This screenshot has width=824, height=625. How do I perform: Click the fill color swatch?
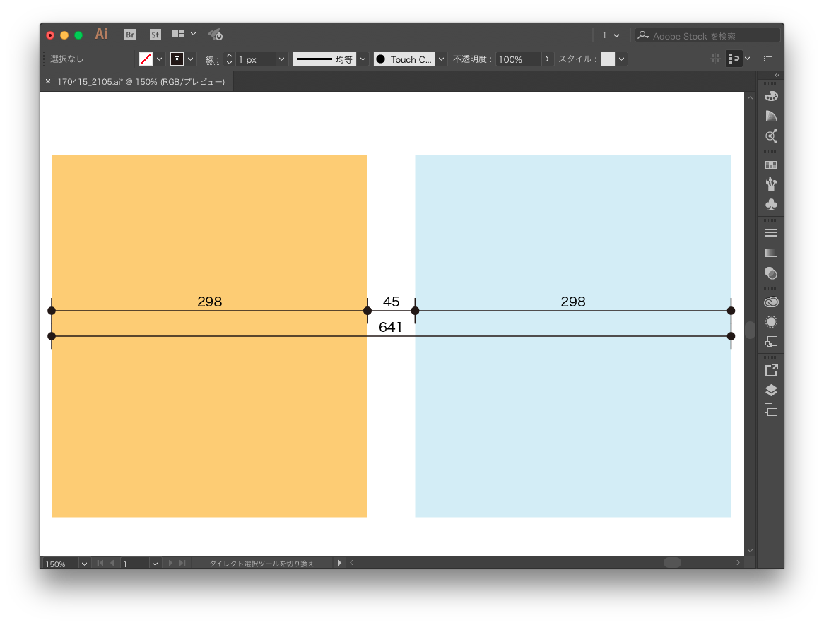tap(146, 59)
